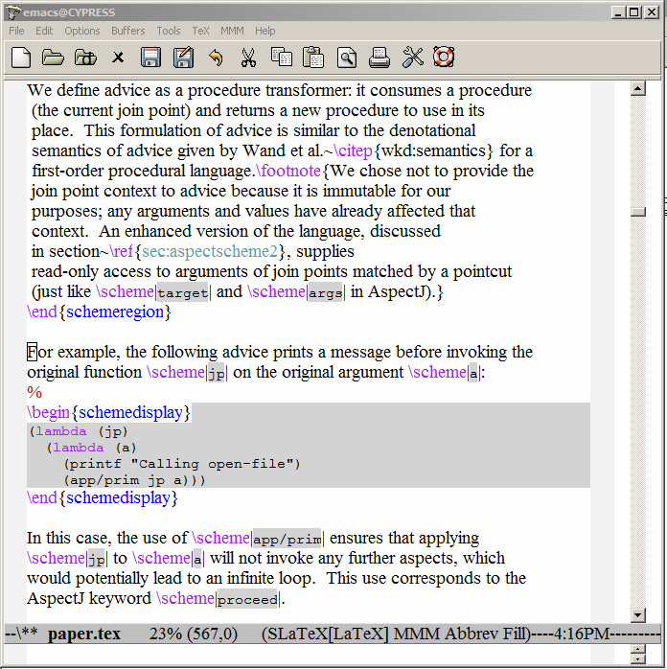Click the Open file folder icon
The image size is (667, 669).
[x=53, y=58]
